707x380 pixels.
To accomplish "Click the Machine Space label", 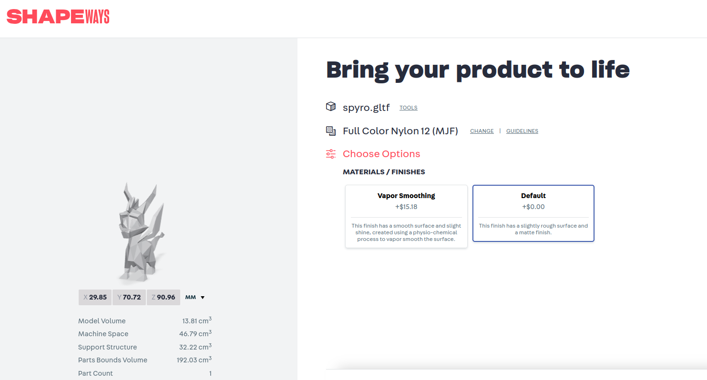I will [103, 334].
